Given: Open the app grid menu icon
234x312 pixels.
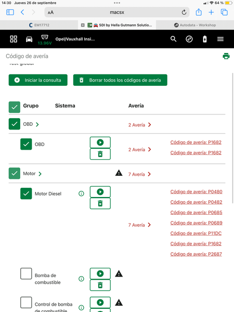Looking at the screenshot, I should coord(14,39).
